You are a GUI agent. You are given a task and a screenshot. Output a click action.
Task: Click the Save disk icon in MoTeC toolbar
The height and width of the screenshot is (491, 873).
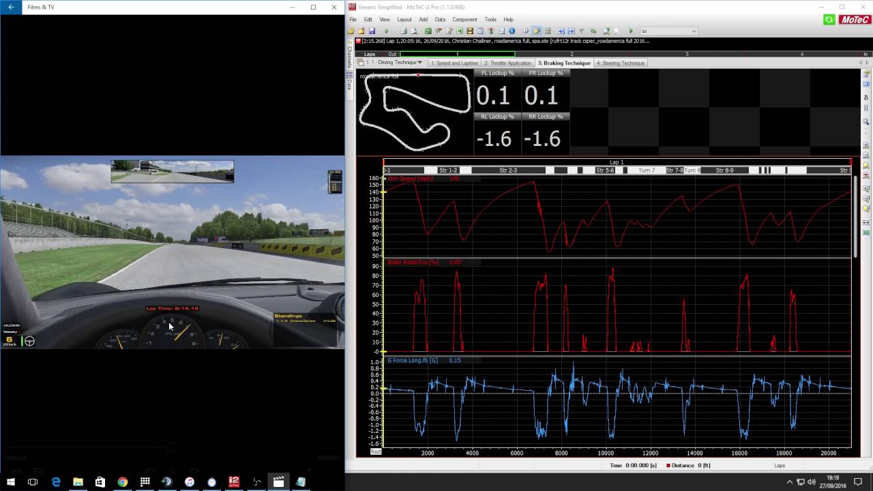click(x=372, y=31)
